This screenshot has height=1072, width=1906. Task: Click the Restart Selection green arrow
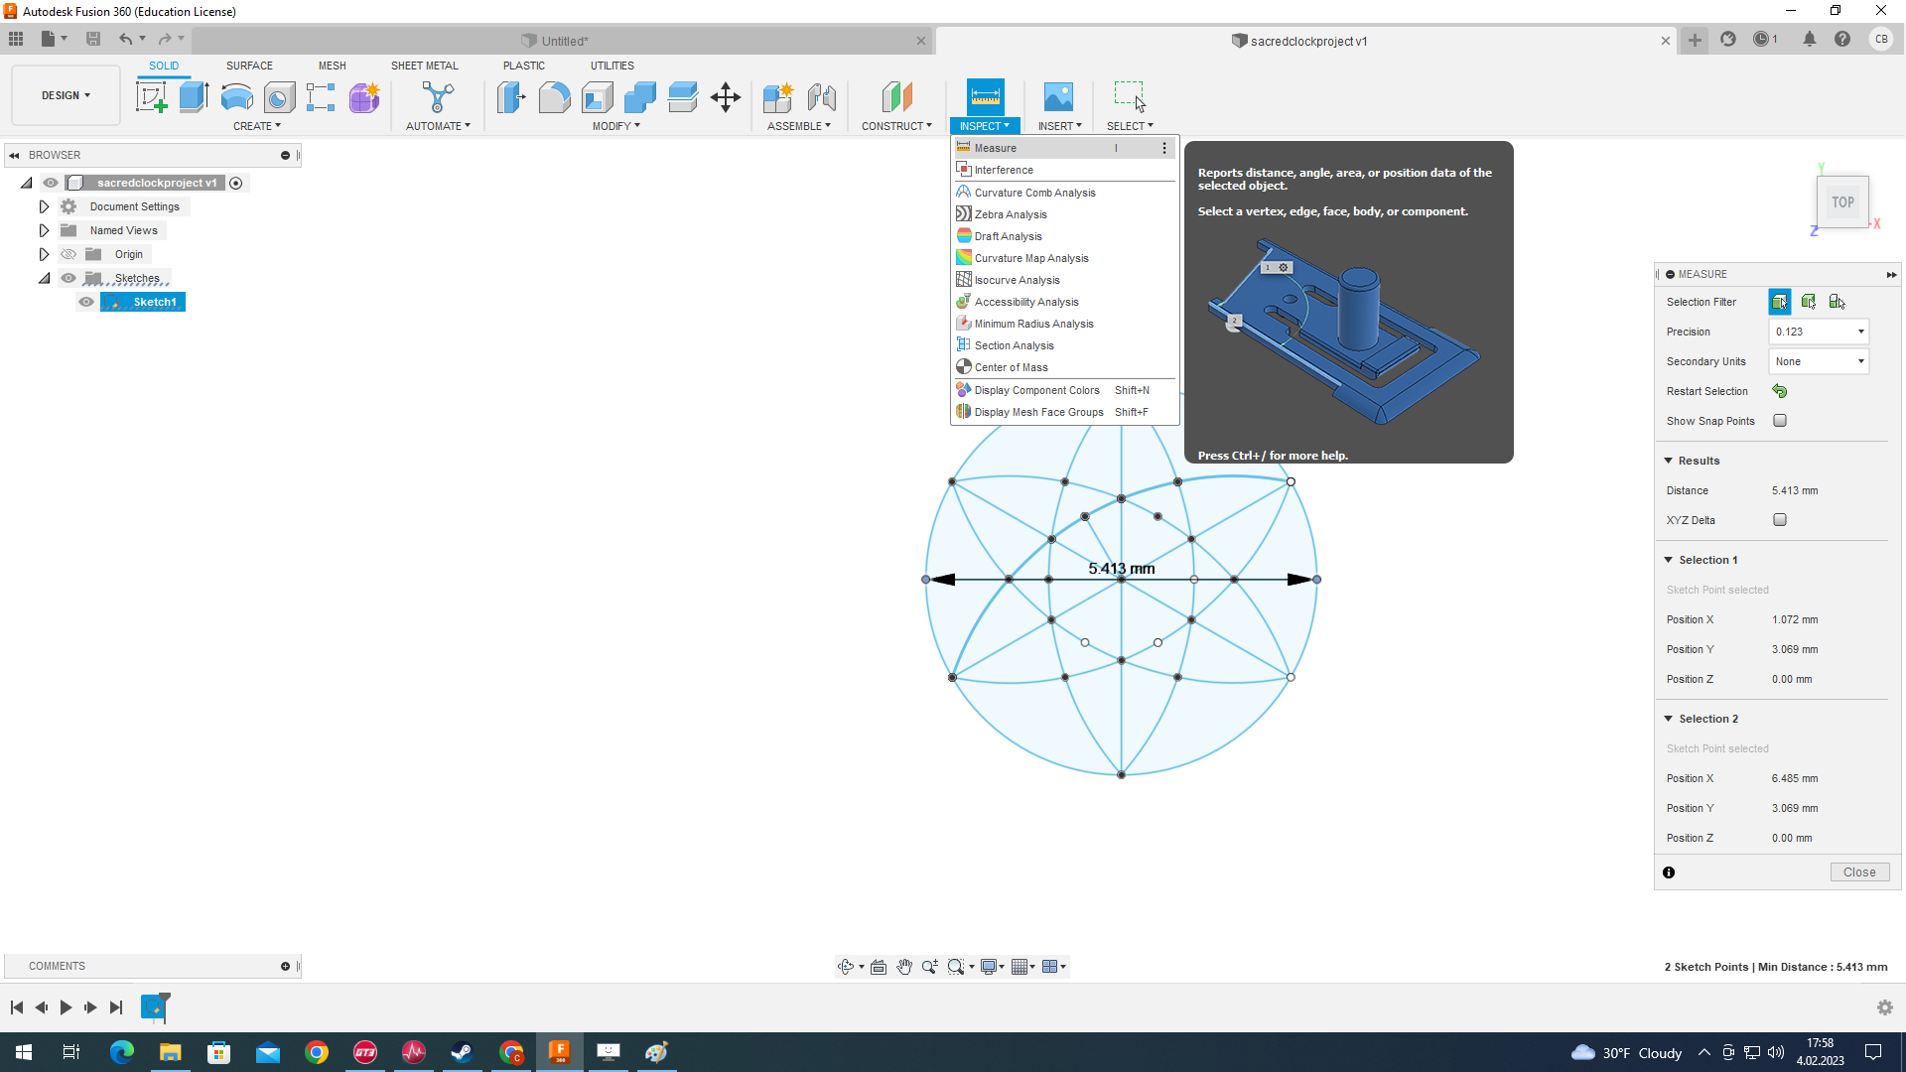pyautogui.click(x=1779, y=391)
